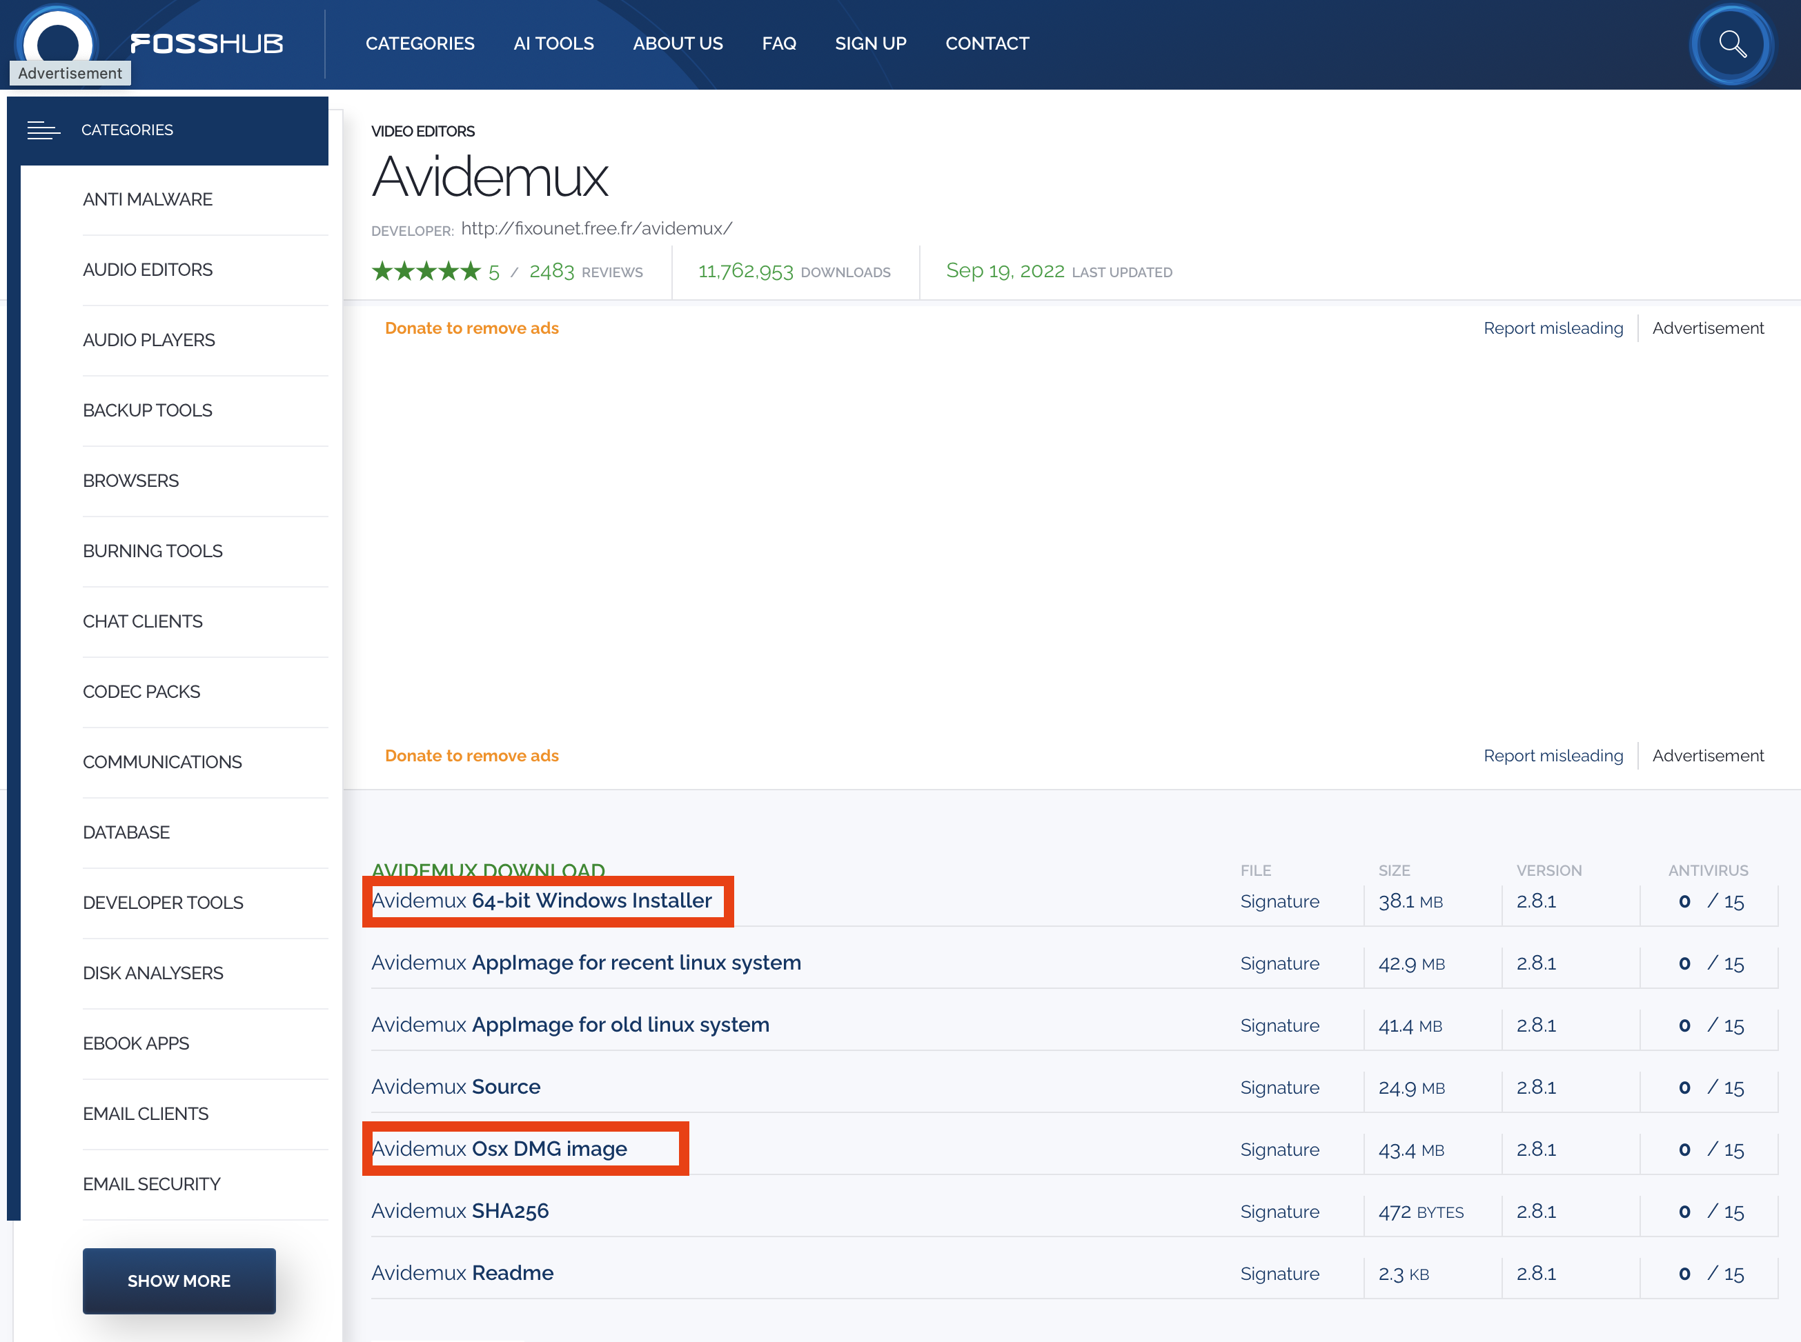The image size is (1801, 1342).
Task: Click the first Donate to remove ads link
Action: coord(471,328)
